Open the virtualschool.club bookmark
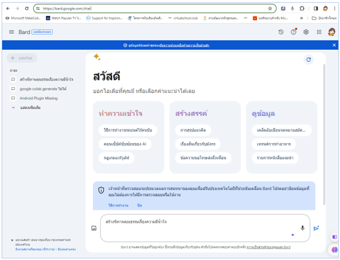 point(183,18)
